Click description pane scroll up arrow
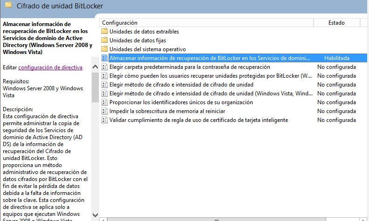 coord(95,67)
